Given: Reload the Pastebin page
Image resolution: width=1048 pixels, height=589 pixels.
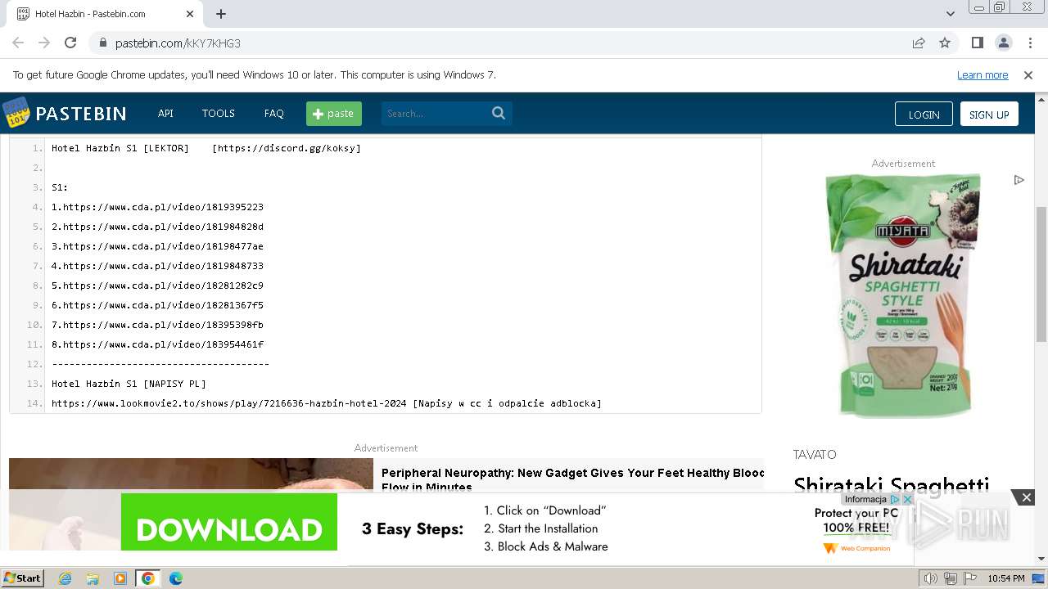Looking at the screenshot, I should (70, 43).
